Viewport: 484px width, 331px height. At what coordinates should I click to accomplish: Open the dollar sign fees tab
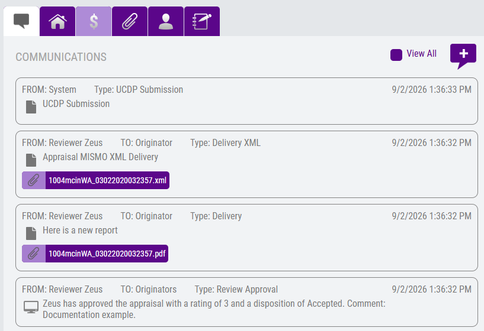pyautogui.click(x=94, y=21)
